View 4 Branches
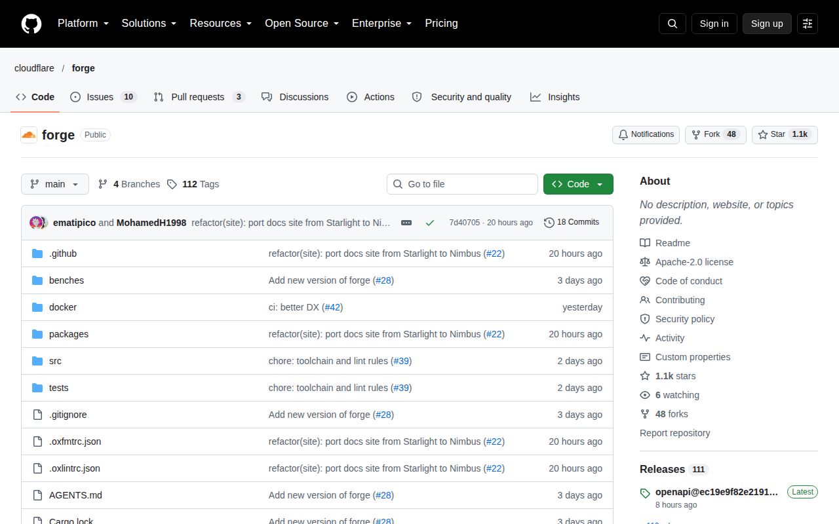Image resolution: width=839 pixels, height=524 pixels. point(129,184)
